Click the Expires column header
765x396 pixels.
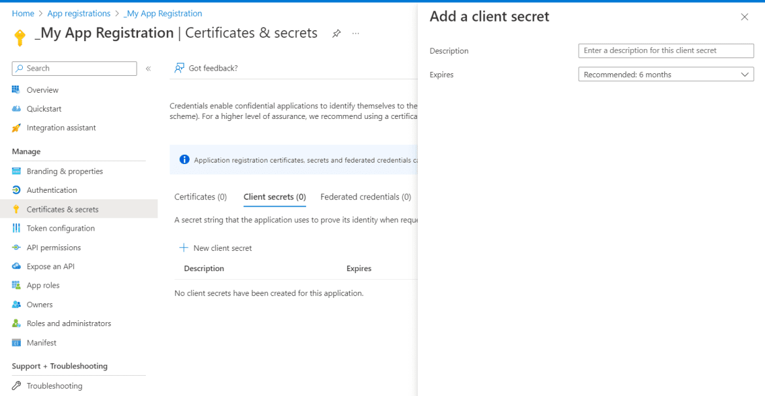[x=358, y=268]
